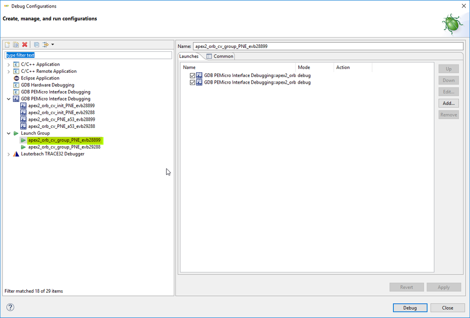
Task: Click the configuration Name input field
Action: tap(328, 47)
